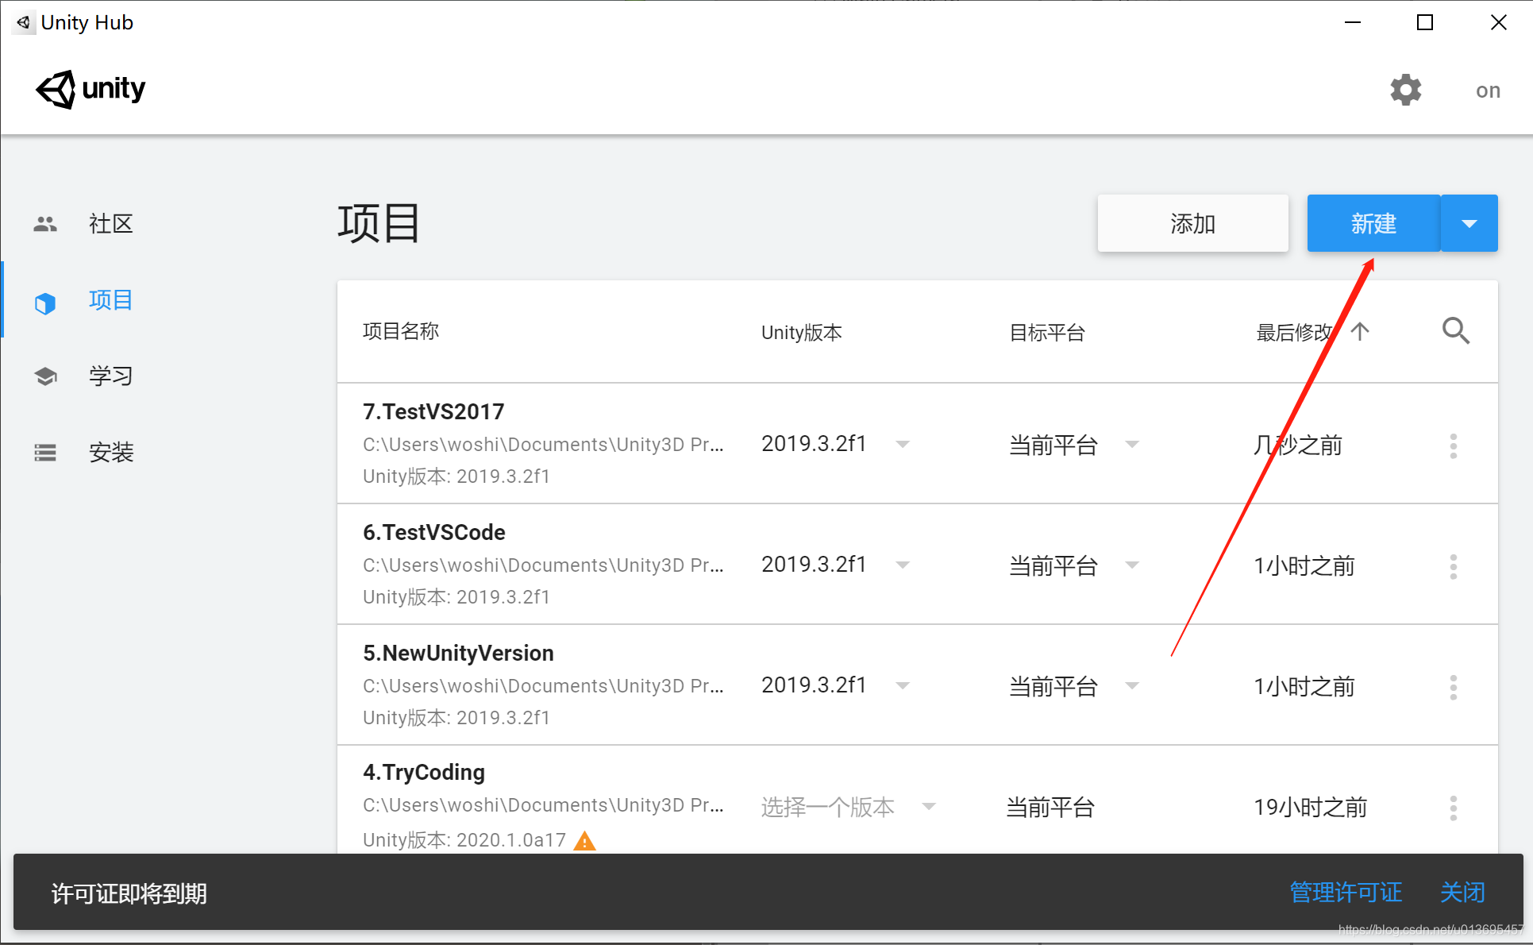Click Unity版本: 2020.1.0a17 text under 4.TryCoding
1533x945 pixels.
coord(464,839)
